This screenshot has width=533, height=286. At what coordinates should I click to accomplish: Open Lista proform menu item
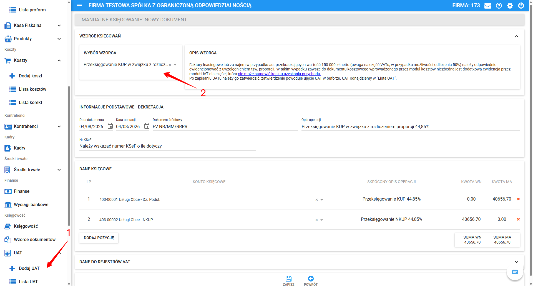click(32, 10)
